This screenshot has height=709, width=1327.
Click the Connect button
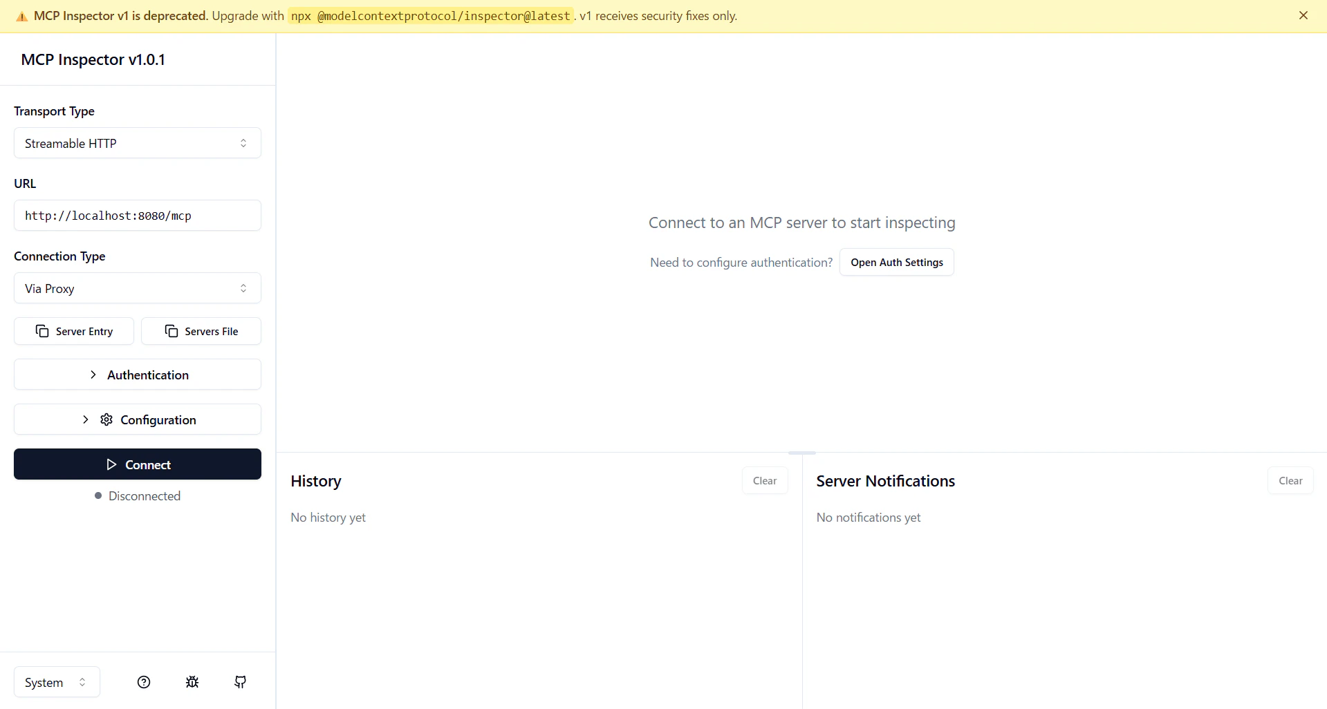coord(138,464)
